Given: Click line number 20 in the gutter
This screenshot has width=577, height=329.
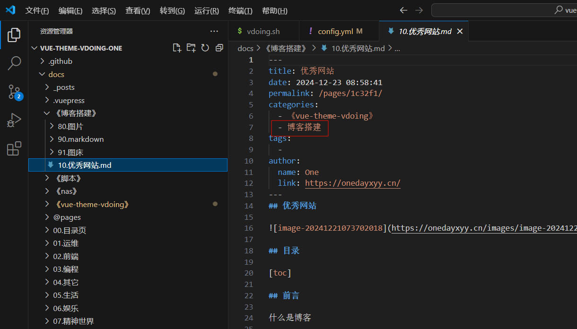Looking at the screenshot, I should [x=249, y=273].
